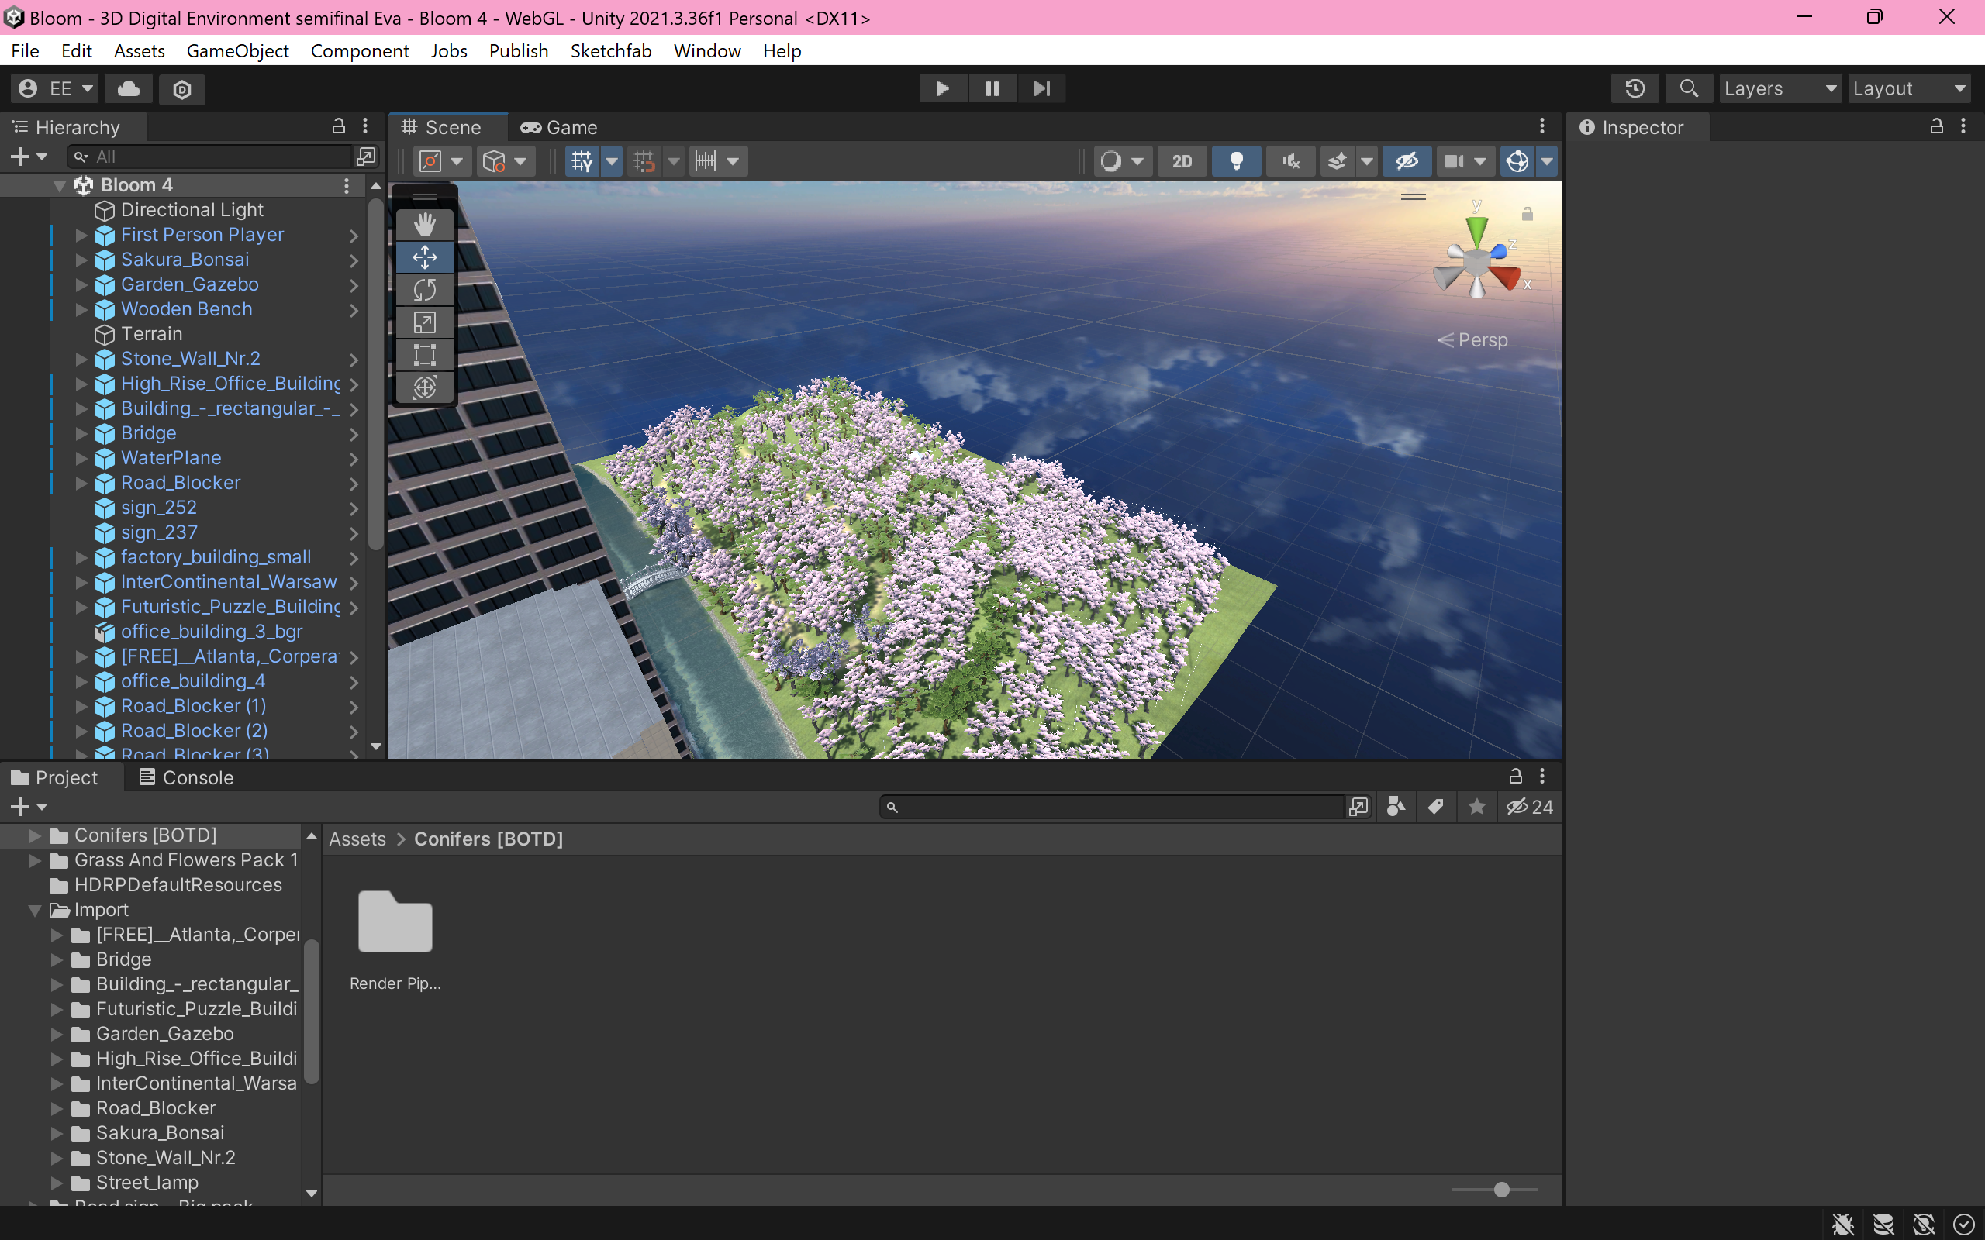Screen dimensions: 1985x1240
Task: Toggle grid snapping
Action: tap(644, 160)
